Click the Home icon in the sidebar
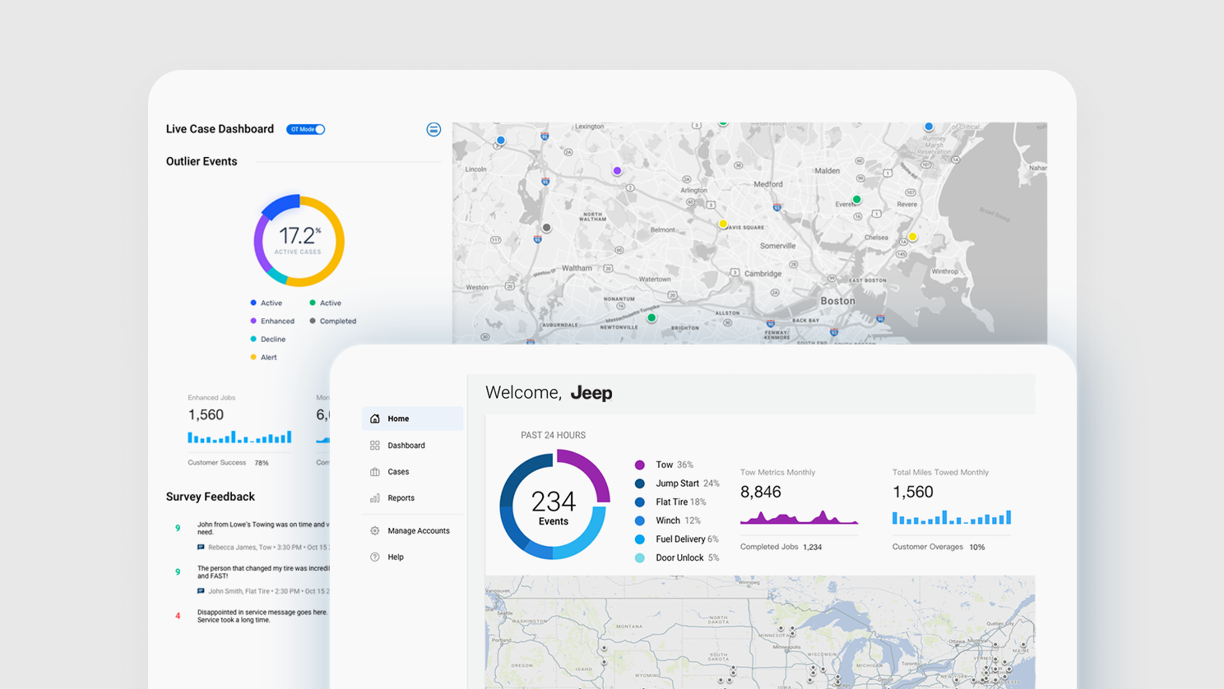Viewport: 1224px width, 689px height. [375, 418]
